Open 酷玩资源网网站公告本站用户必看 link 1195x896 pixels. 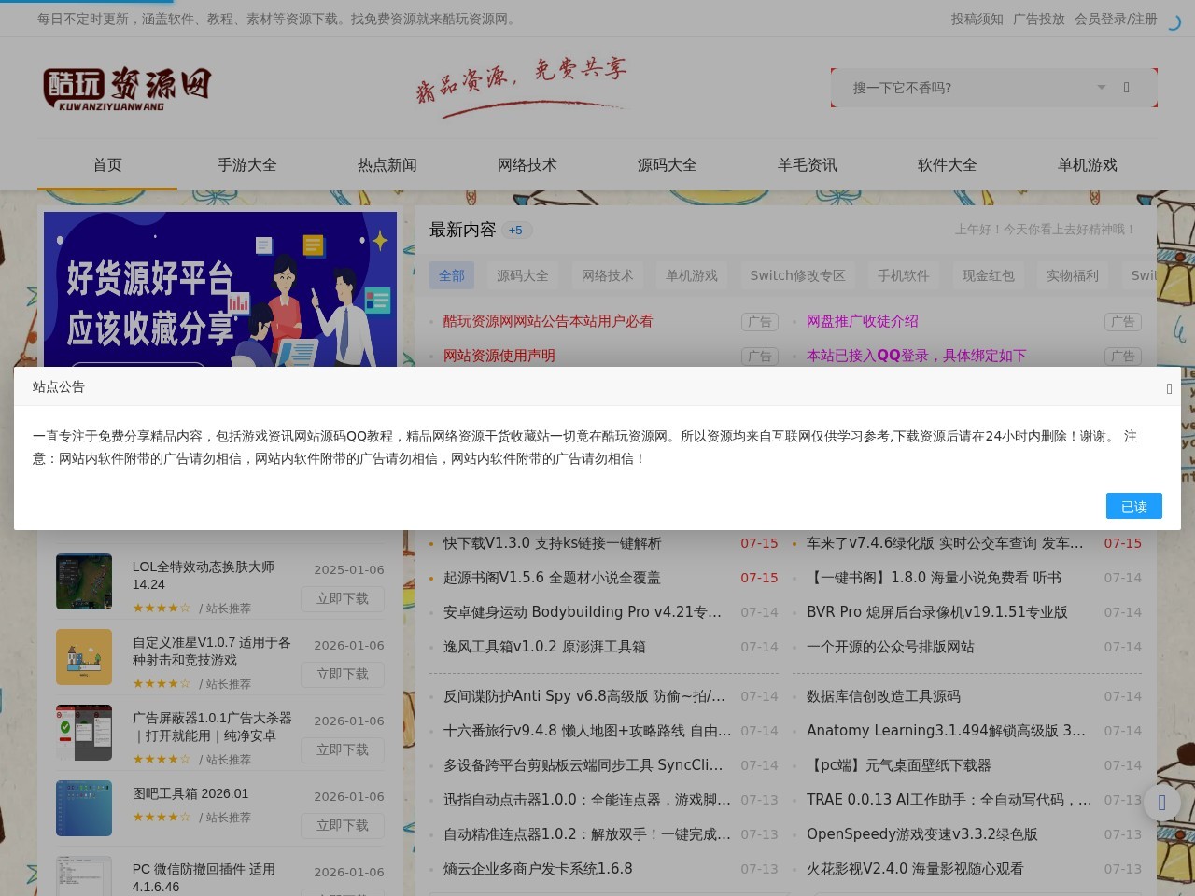pos(548,321)
